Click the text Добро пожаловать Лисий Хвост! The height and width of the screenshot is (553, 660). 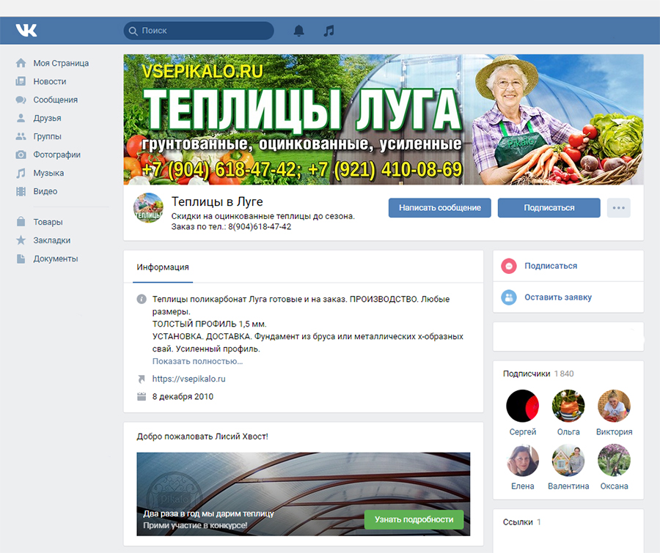(202, 437)
